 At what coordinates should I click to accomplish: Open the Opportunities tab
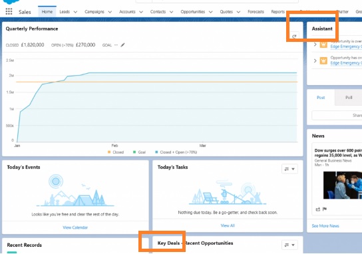(193, 11)
